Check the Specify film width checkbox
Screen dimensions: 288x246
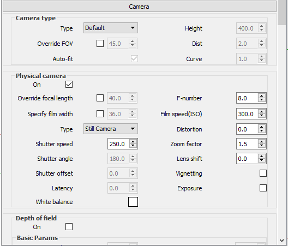(100, 113)
